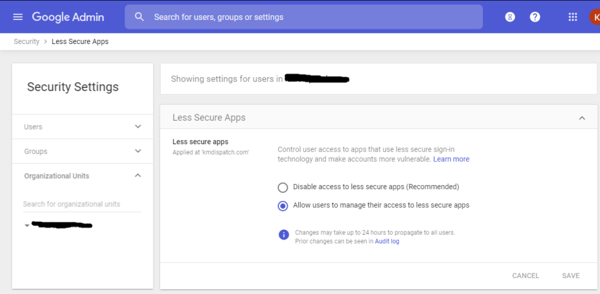The height and width of the screenshot is (294, 600).
Task: Click the CANCEL button
Action: (526, 276)
